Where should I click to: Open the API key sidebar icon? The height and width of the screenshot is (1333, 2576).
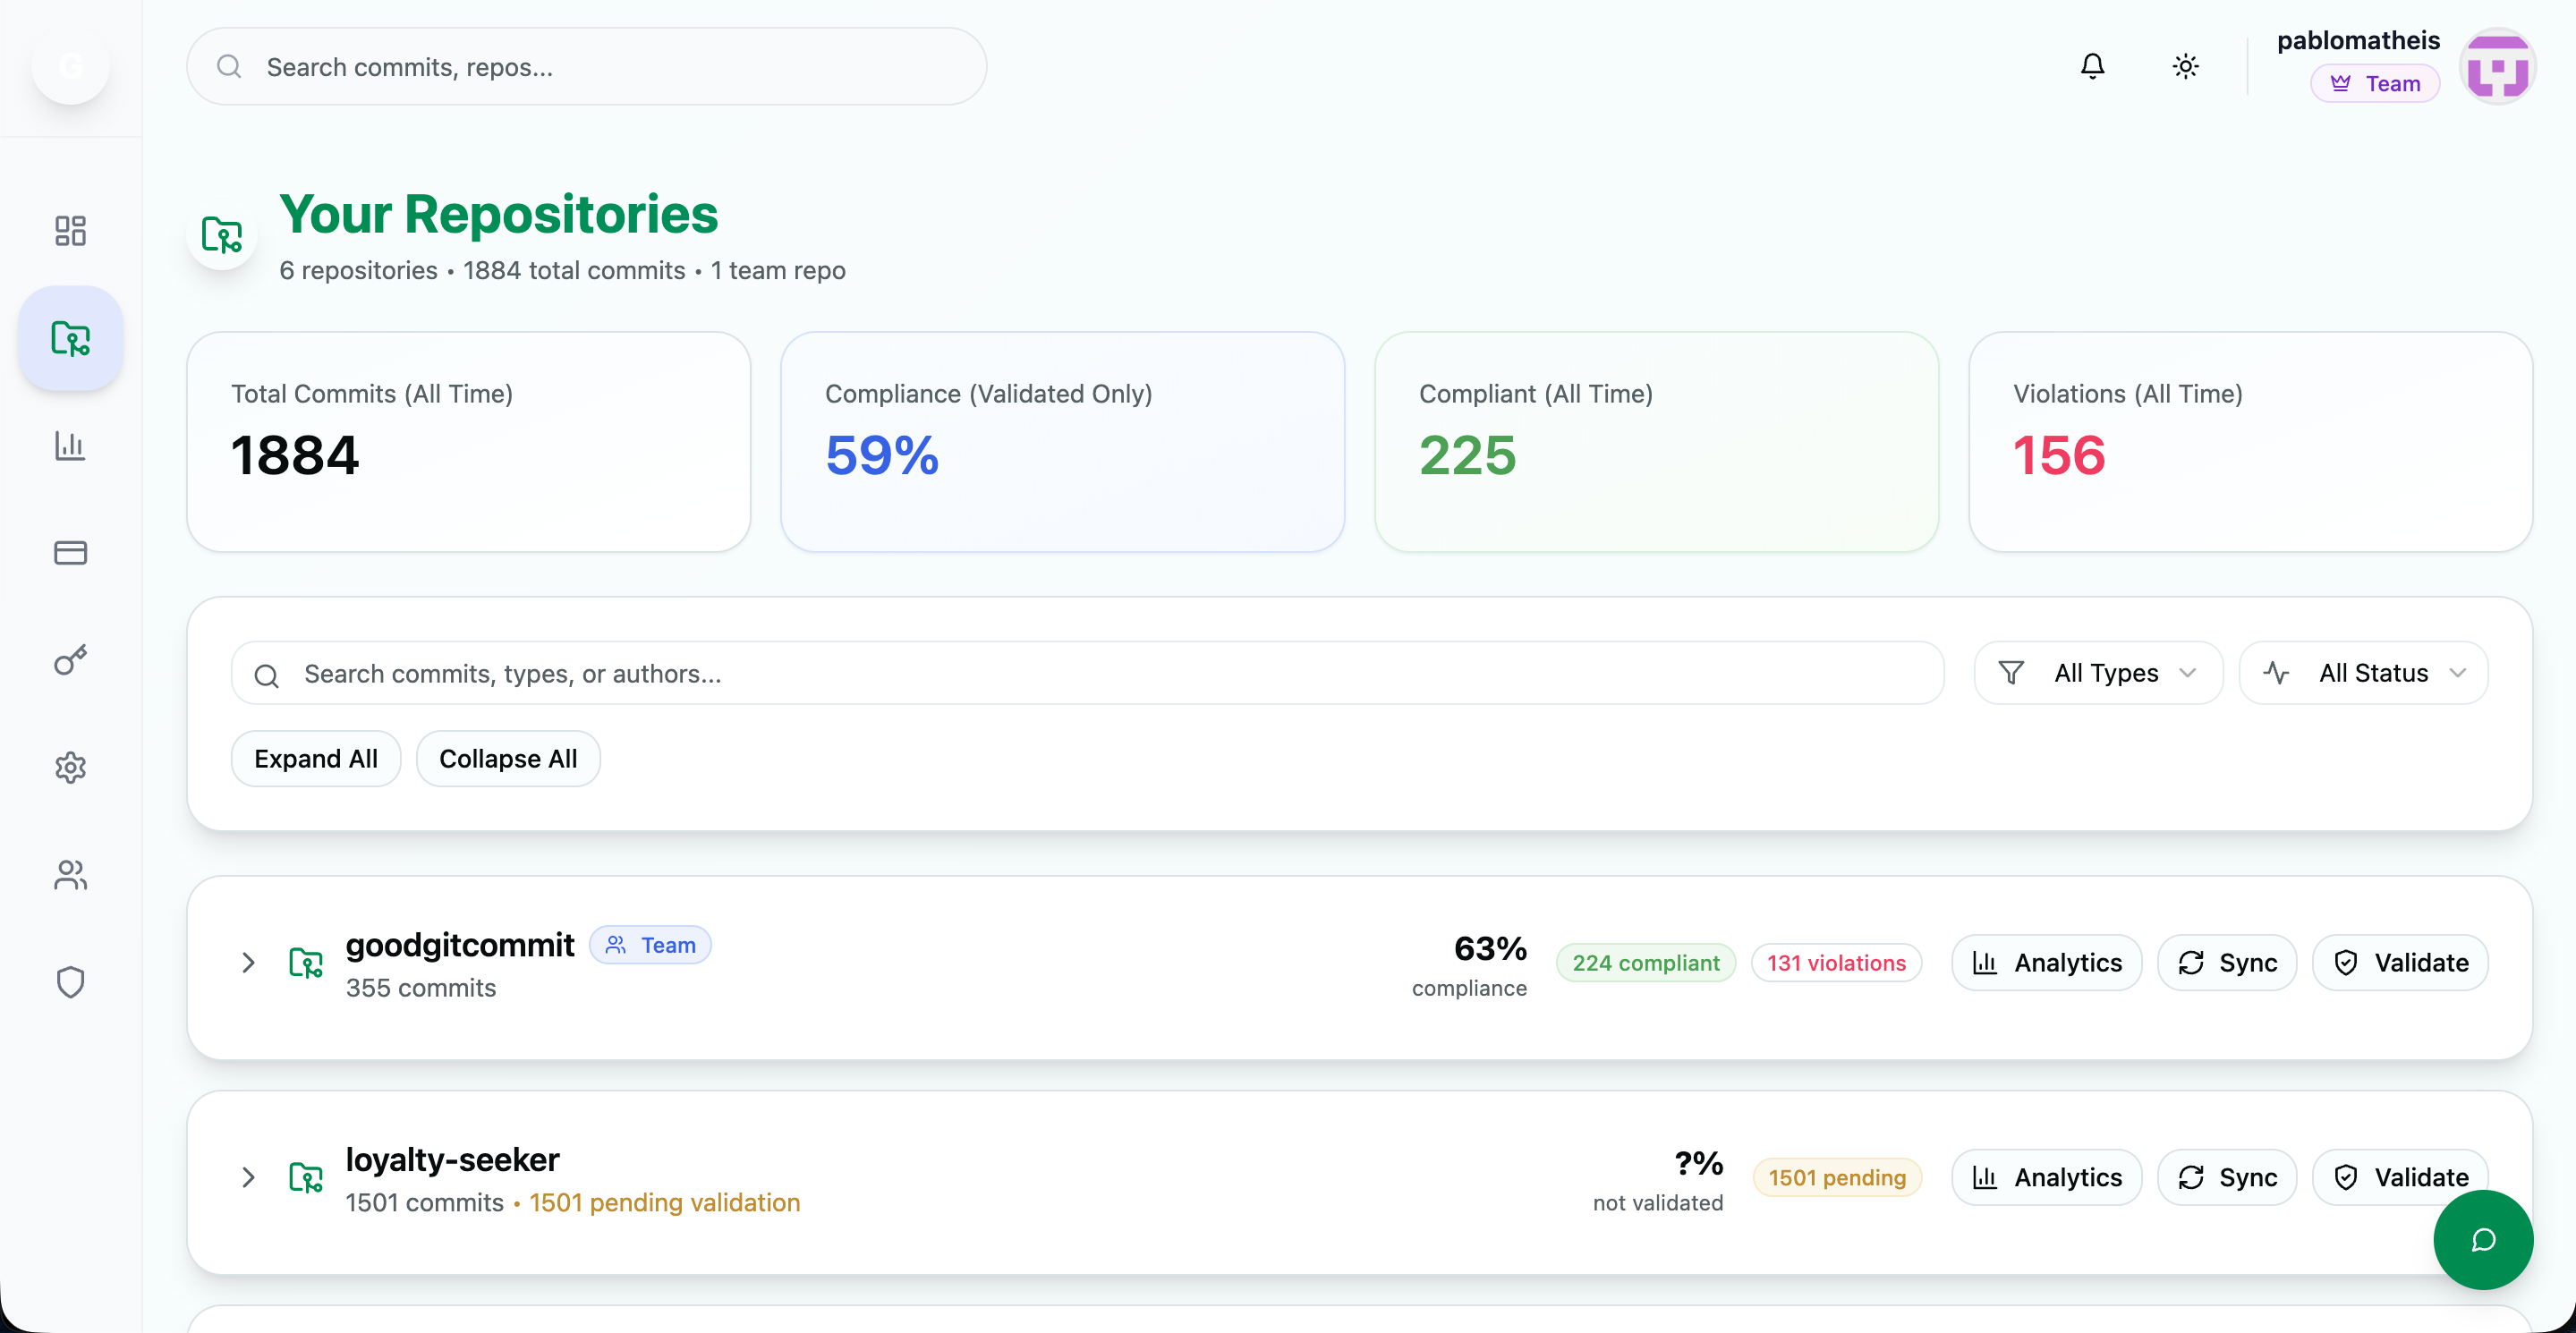coord(70,660)
